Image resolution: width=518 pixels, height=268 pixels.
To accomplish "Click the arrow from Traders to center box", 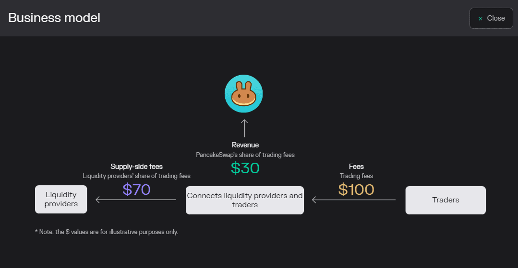I will point(353,200).
